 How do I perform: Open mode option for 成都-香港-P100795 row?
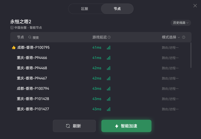click(170, 47)
